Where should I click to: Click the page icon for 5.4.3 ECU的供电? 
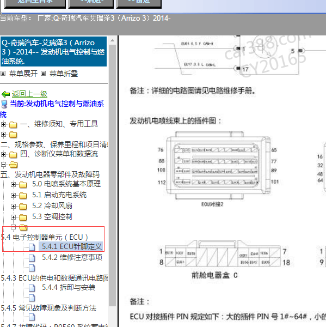[32, 268]
